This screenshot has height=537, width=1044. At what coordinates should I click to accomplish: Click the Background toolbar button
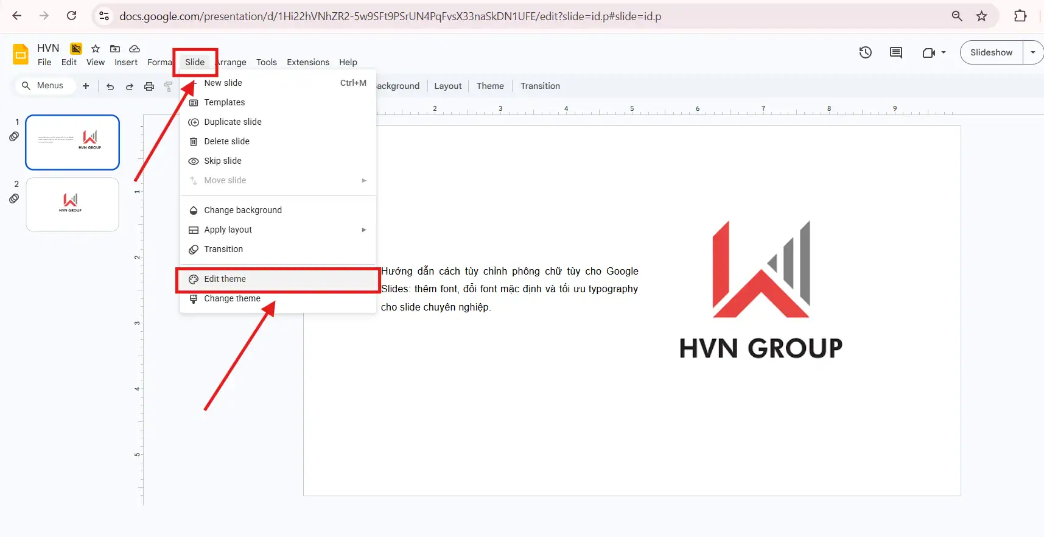[399, 86]
